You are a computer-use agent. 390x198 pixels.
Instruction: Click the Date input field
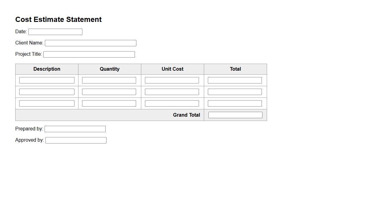point(55,32)
